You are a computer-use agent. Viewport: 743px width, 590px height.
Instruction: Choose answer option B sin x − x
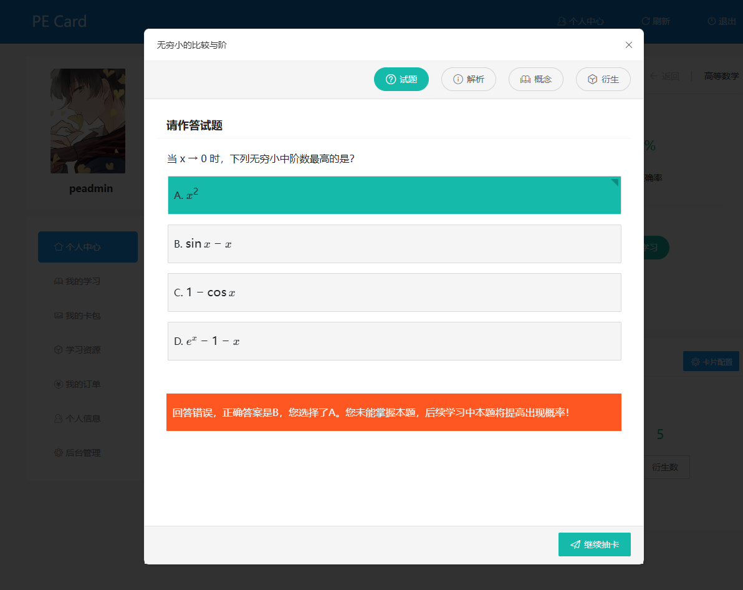coord(394,244)
